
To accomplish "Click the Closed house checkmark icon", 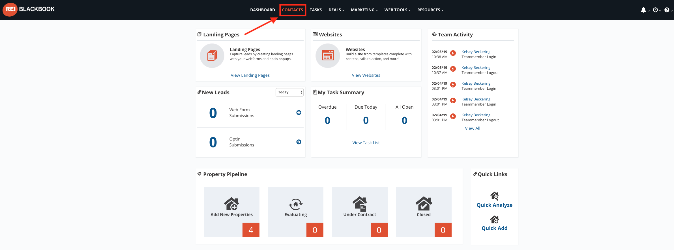I will coord(424,203).
